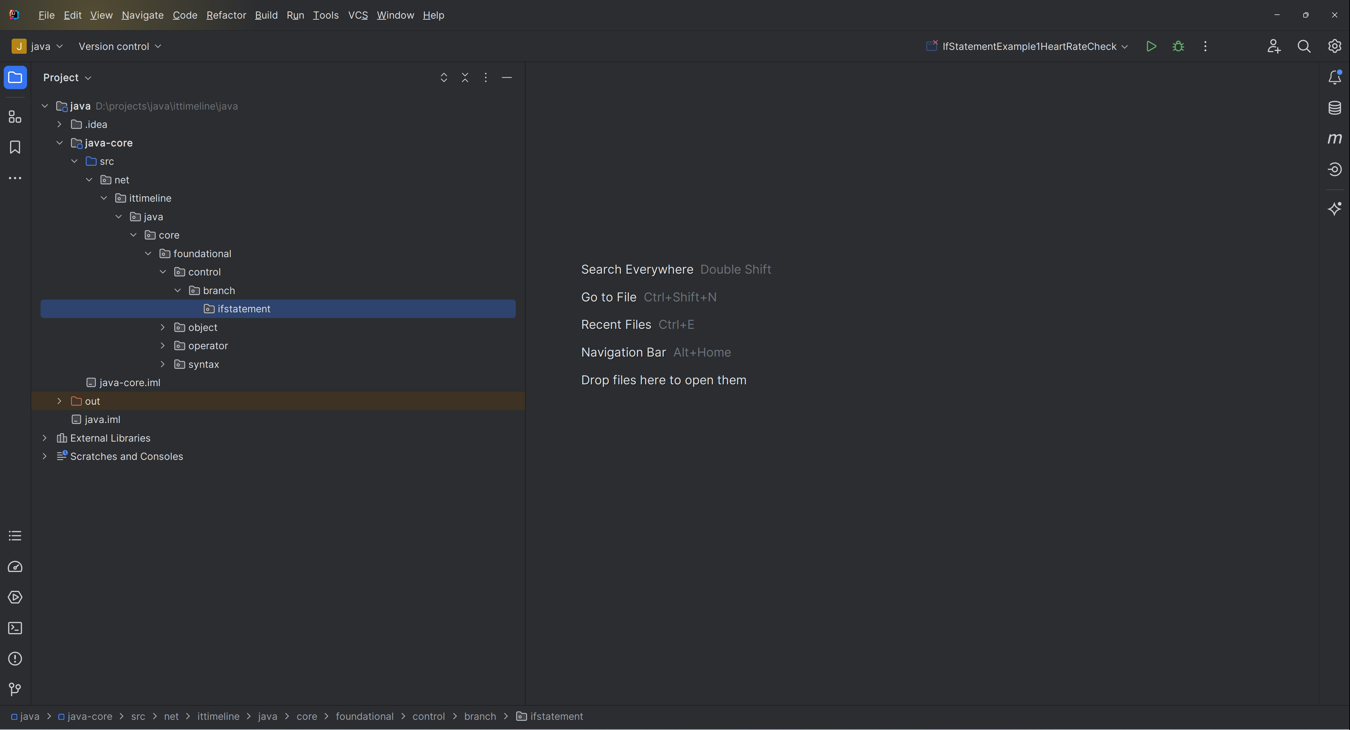Viewport: 1350px width, 730px height.
Task: Click ifstatement in the navigation breadcrumb
Action: point(556,716)
